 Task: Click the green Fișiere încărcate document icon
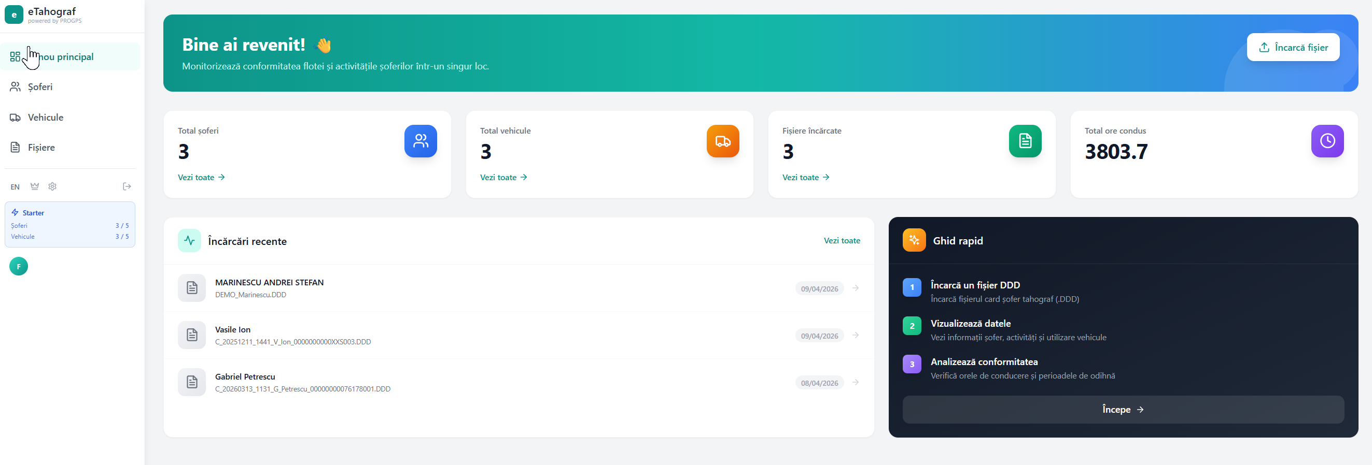(1024, 141)
